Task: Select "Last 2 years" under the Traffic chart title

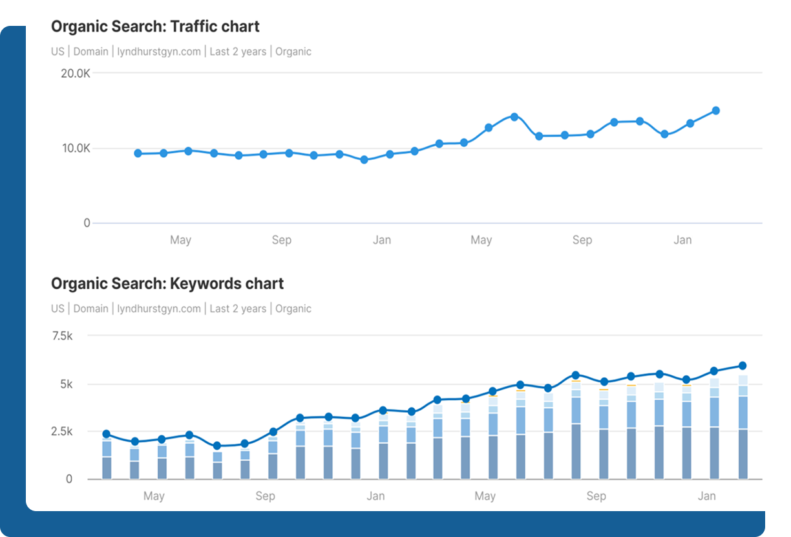Action: [238, 52]
